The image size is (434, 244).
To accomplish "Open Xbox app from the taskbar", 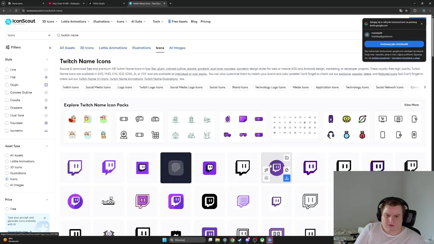I will click(262, 240).
